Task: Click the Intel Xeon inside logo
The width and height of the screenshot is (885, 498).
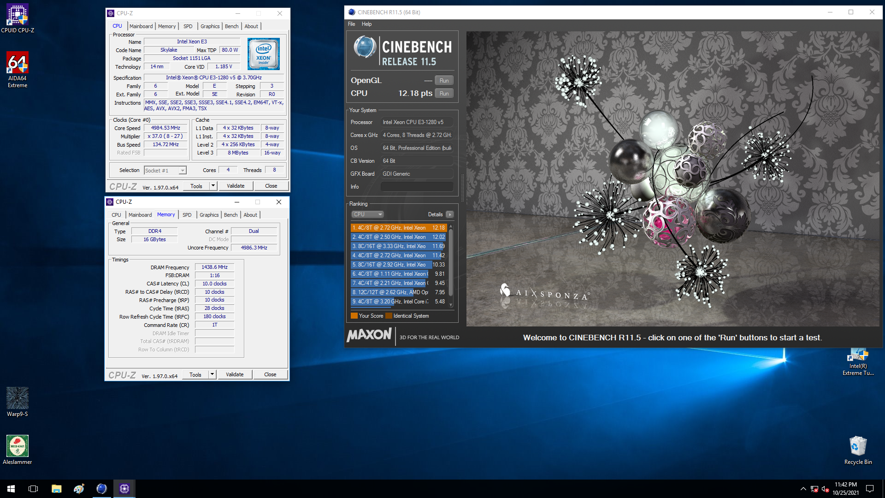Action: tap(263, 54)
